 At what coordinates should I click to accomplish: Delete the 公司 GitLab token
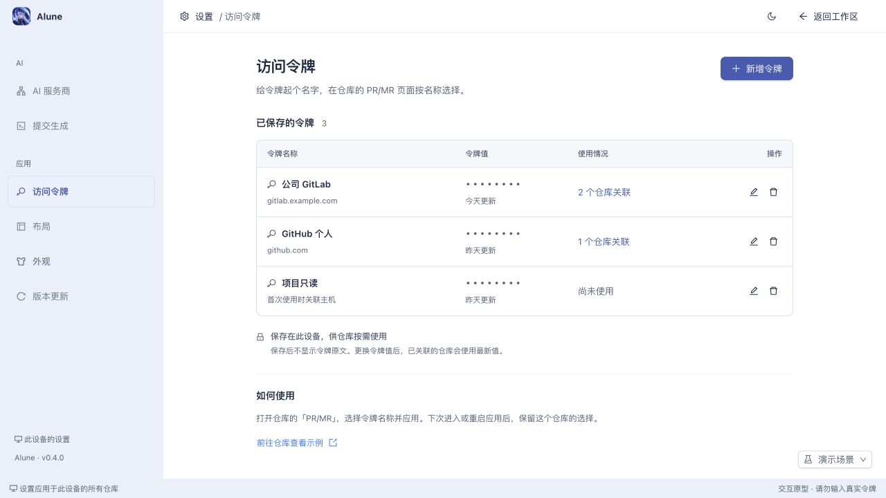click(x=773, y=192)
